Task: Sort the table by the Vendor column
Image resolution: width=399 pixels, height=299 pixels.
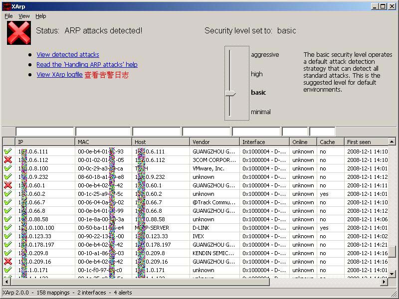Action: click(x=214, y=142)
